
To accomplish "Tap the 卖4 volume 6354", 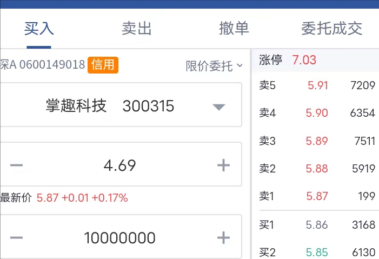I will coord(363,113).
